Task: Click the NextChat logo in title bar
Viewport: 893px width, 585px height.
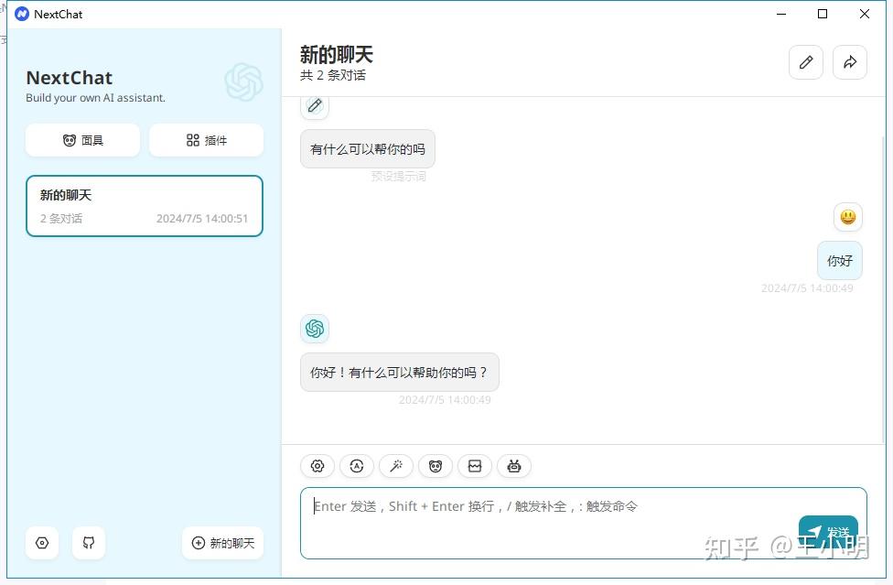Action: 22,14
